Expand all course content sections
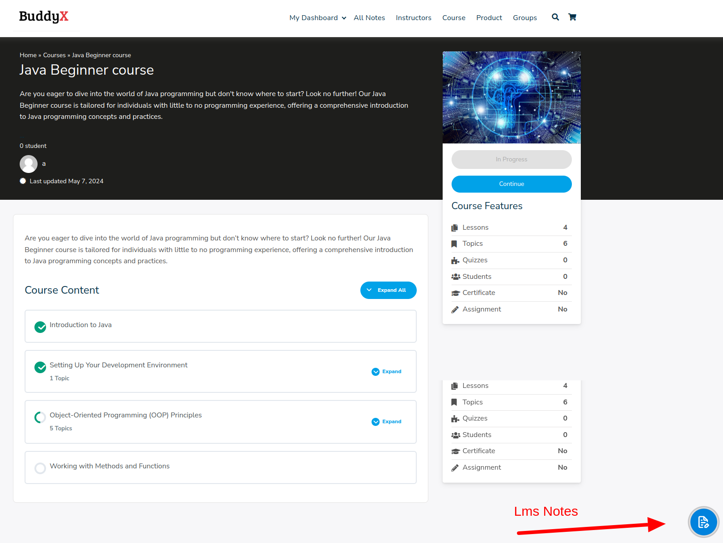723x543 pixels. [388, 290]
